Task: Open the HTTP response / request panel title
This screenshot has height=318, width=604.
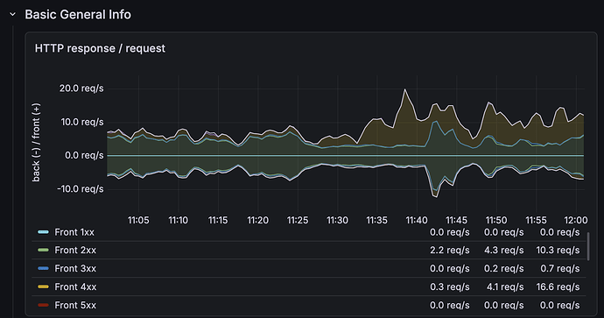Action: click(x=100, y=48)
